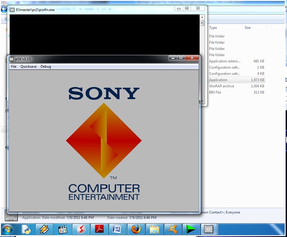Image resolution: width=287 pixels, height=237 pixels.
Task: Open the red S application on the taskbar
Action: [81, 229]
